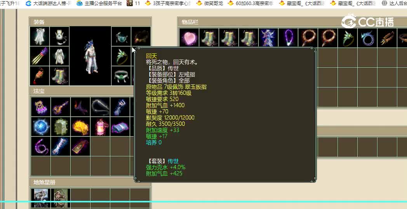Open 60加60.3高亲密孝 bookmark
The image size is (407, 209).
pyautogui.click(x=250, y=3)
